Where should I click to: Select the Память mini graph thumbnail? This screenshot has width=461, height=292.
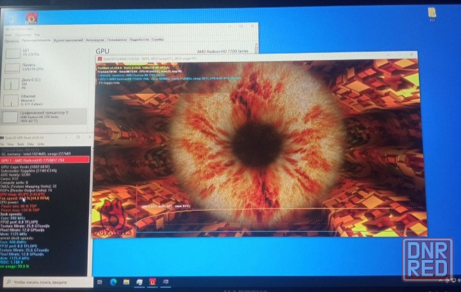(x=12, y=68)
